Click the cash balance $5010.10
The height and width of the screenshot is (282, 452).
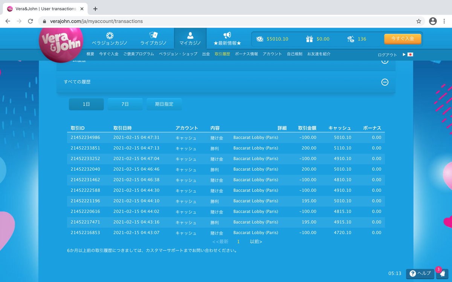[277, 39]
